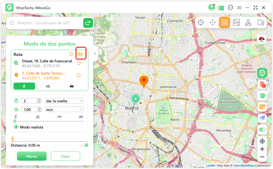Screen dimensions: 273x169
Task: Click the Mover button
Action: point(32,156)
